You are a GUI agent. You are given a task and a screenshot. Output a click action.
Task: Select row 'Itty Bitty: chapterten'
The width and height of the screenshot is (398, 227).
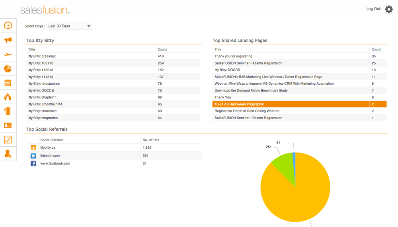pos(113,118)
